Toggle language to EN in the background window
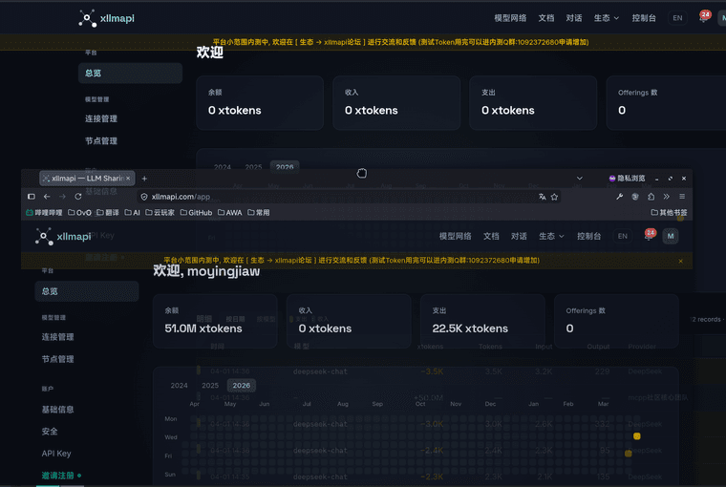Viewport: 726px width, 487px height. pos(677,18)
